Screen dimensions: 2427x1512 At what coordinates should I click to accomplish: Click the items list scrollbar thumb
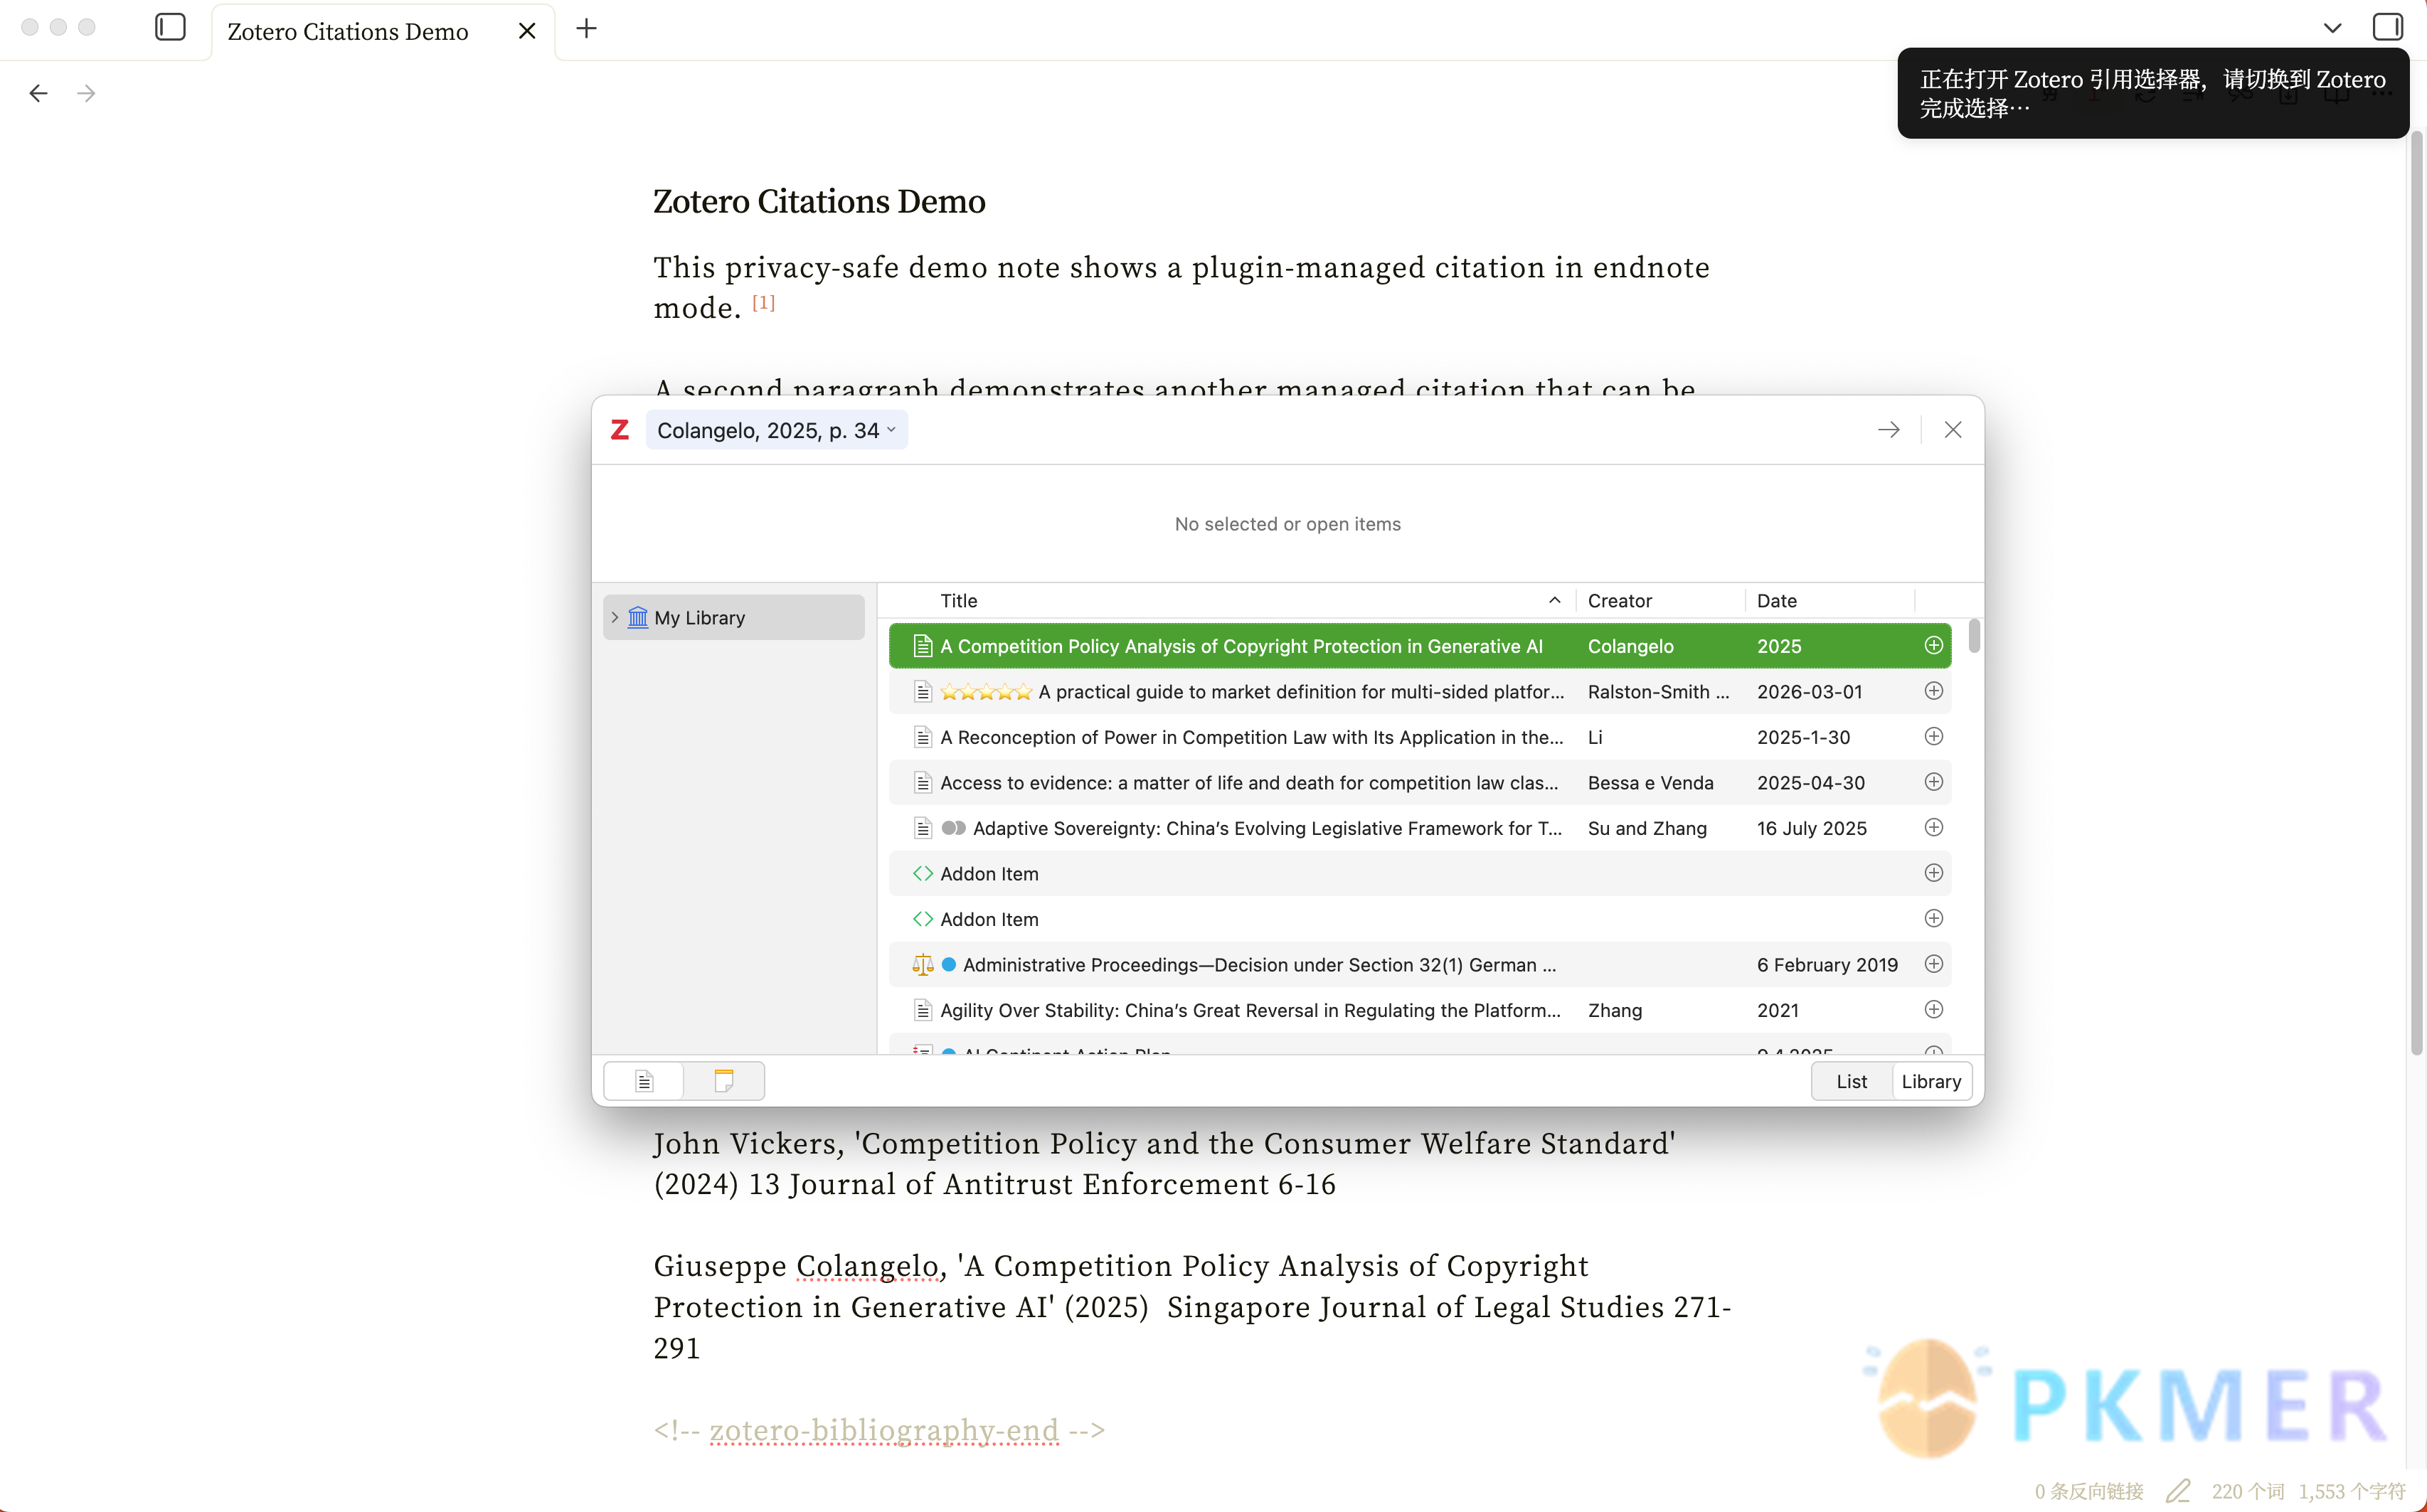pyautogui.click(x=1974, y=636)
